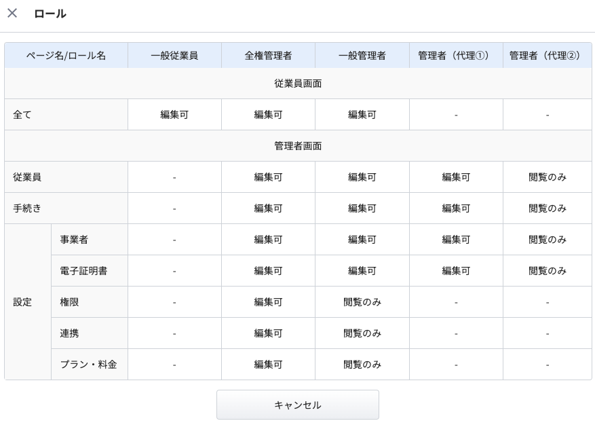Click the 連携 row label

69,333
